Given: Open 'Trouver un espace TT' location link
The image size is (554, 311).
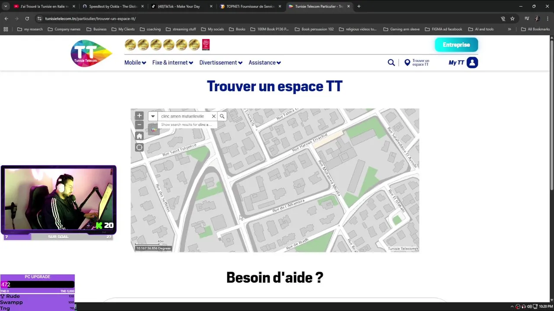Looking at the screenshot, I should (417, 63).
